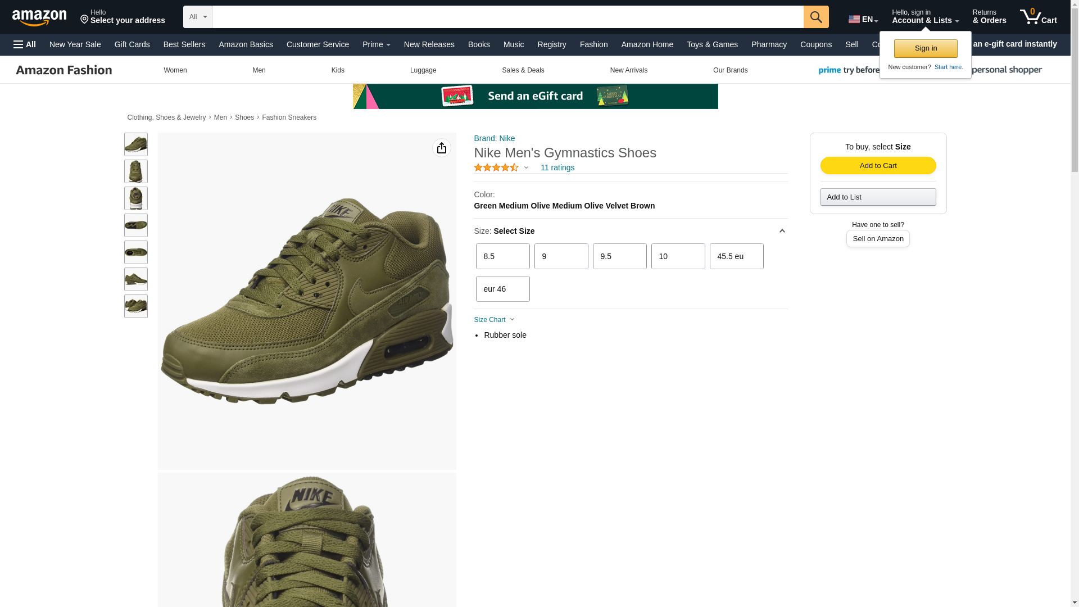Click the share icon on product image

(441, 148)
